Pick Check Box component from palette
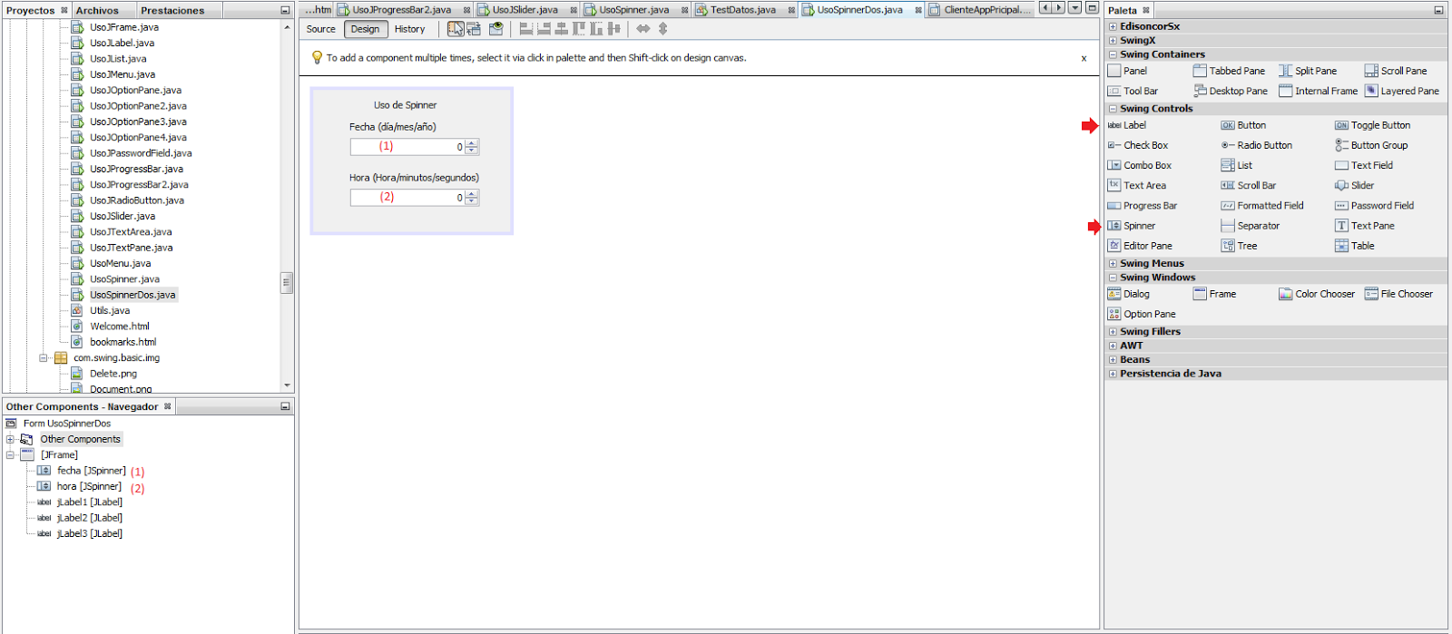 click(x=1138, y=145)
